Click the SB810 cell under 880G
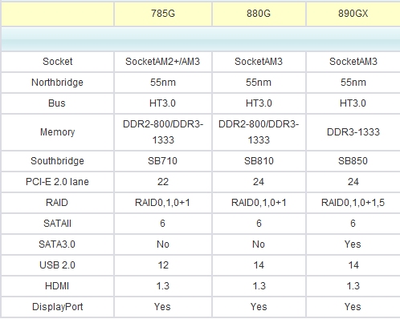The width and height of the screenshot is (400, 319). pos(259,161)
